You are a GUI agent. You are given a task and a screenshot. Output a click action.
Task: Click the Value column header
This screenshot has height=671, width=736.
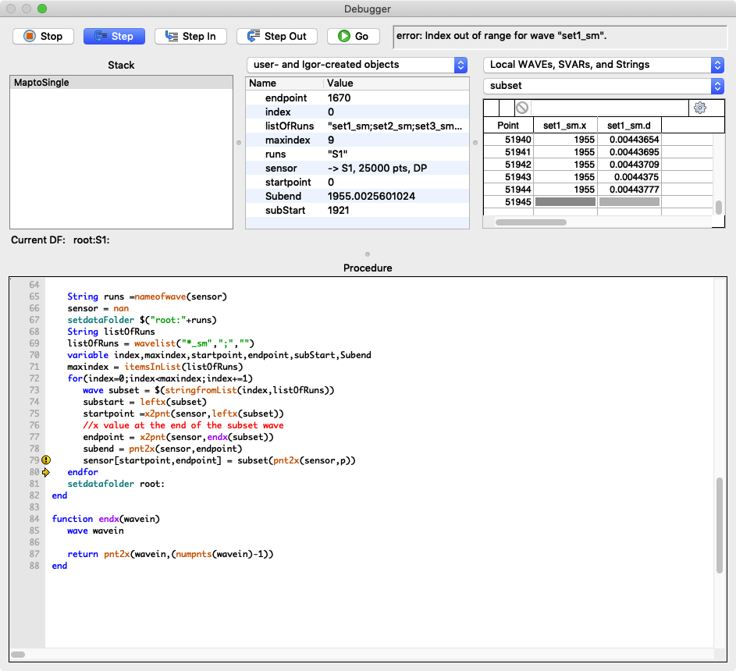[x=340, y=83]
